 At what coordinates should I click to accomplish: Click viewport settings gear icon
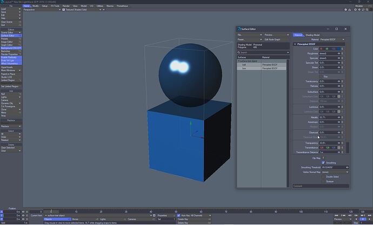345,10
